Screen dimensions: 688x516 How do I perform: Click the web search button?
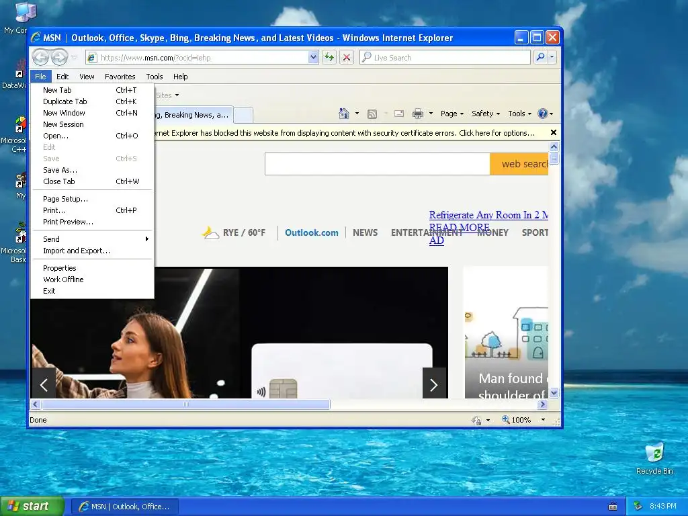click(519, 164)
